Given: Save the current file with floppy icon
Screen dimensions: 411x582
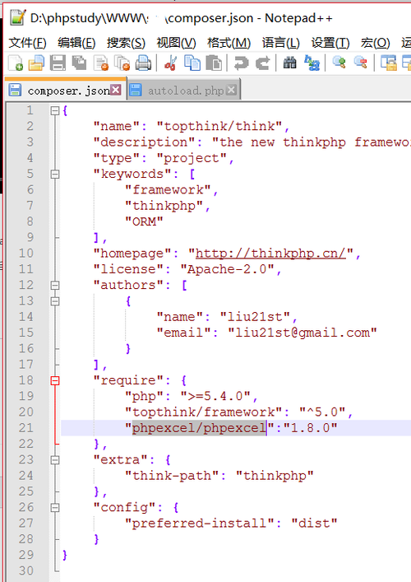Looking at the screenshot, I should tap(58, 63).
